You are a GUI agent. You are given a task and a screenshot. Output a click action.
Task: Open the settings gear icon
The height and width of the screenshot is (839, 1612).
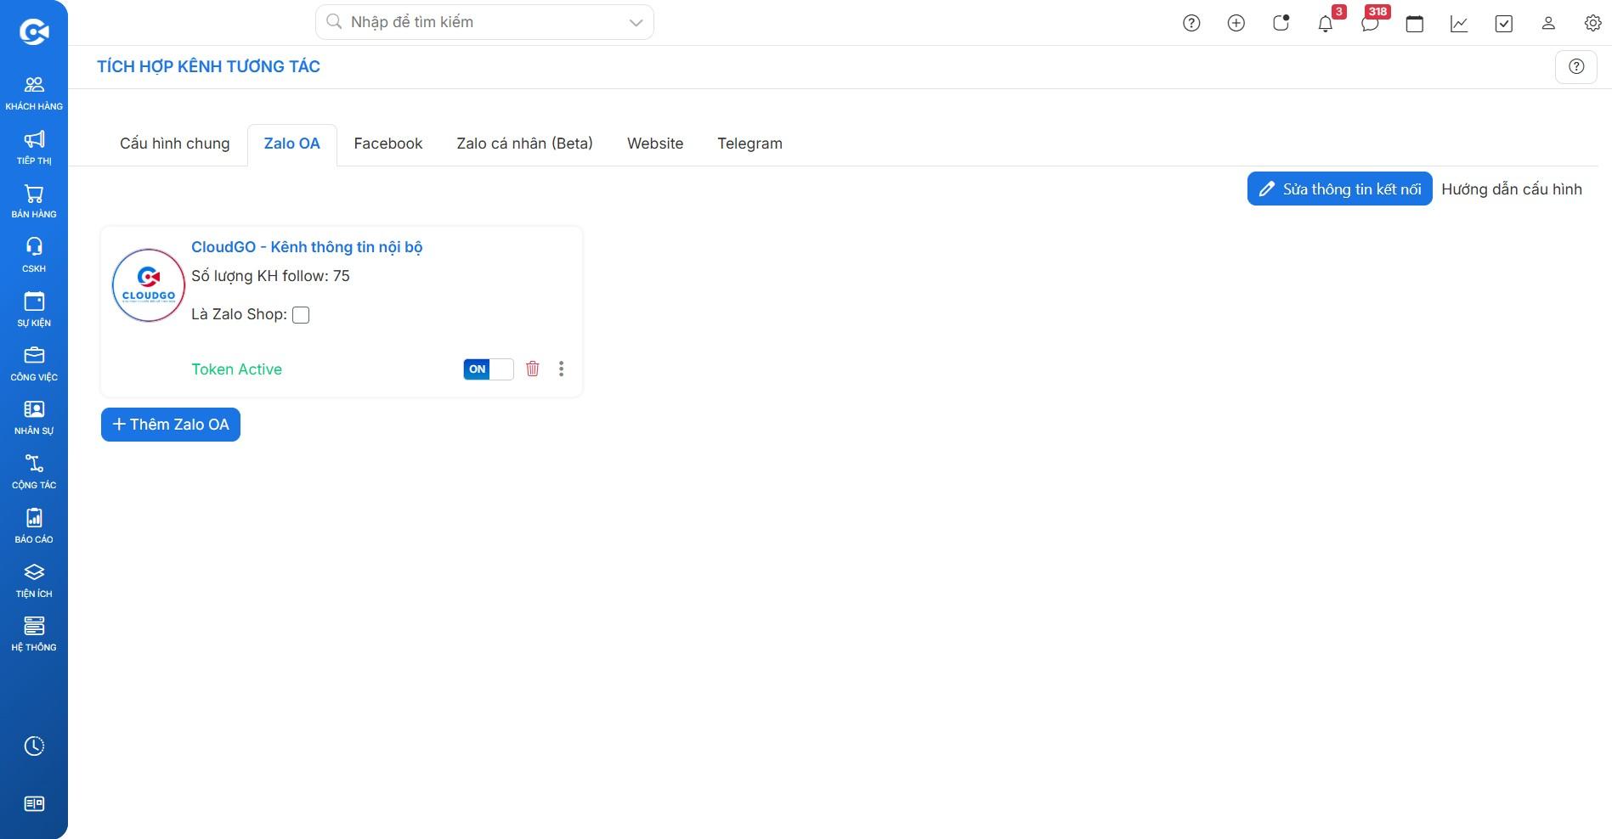1593,24
